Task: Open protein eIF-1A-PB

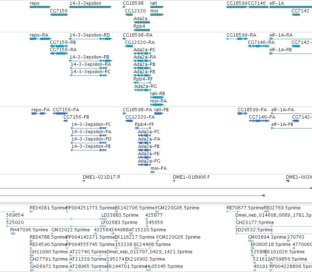Action: tap(291, 128)
